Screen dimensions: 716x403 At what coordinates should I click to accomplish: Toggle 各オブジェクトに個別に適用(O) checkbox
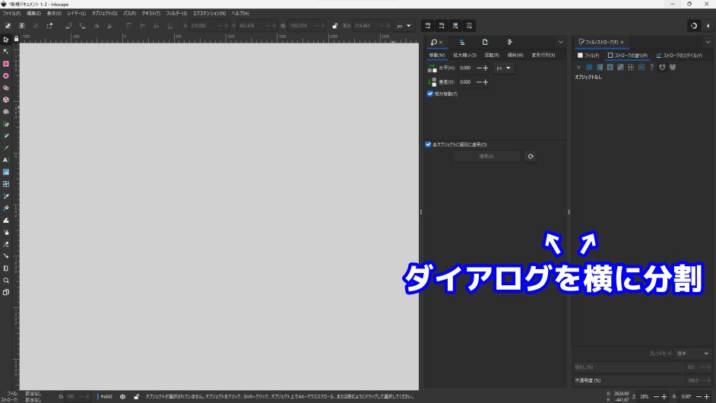click(x=428, y=144)
